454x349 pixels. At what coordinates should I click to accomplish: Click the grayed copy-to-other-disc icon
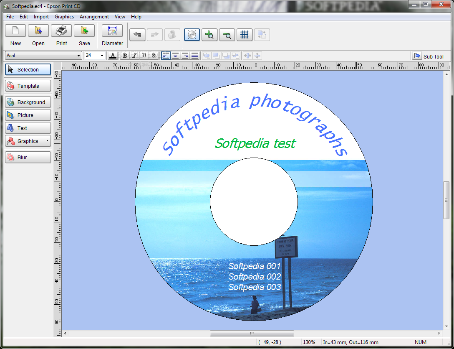point(262,35)
